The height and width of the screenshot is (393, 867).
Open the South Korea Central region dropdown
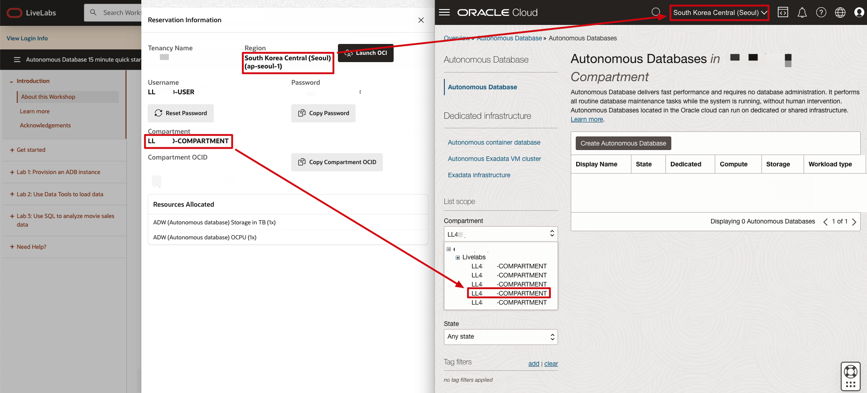click(x=719, y=13)
